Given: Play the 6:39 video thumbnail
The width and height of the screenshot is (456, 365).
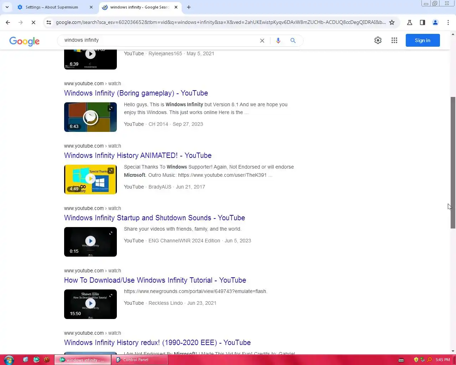Looking at the screenshot, I should click(x=90, y=60).
